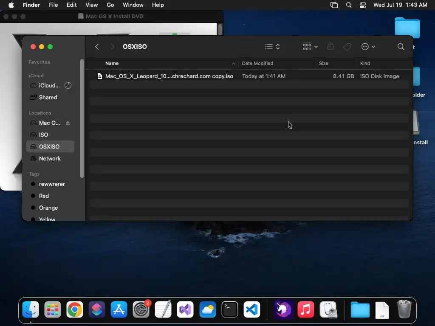Open Finder from the Dock
Image resolution: width=435 pixels, height=326 pixels.
point(31,309)
